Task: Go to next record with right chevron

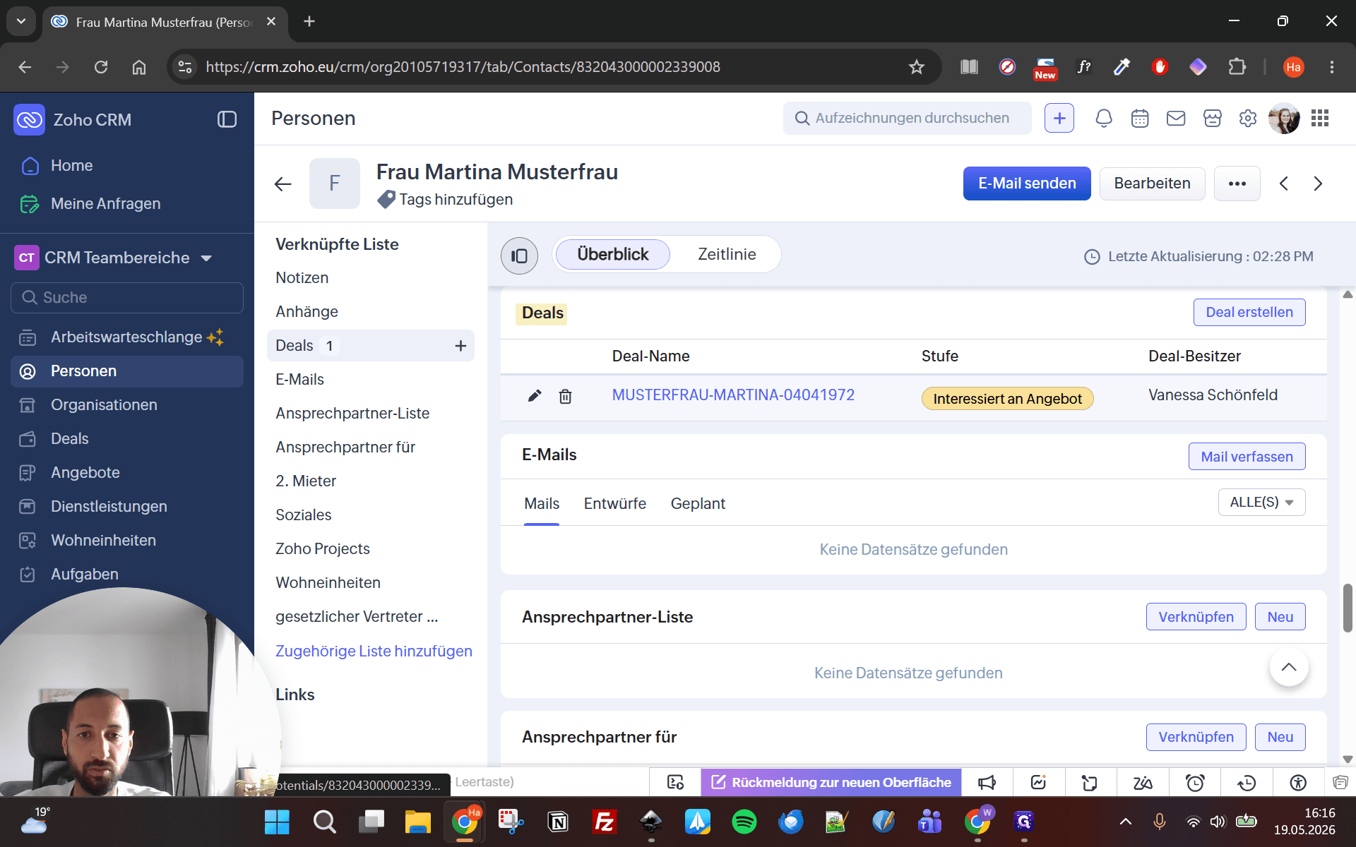Action: click(x=1318, y=184)
